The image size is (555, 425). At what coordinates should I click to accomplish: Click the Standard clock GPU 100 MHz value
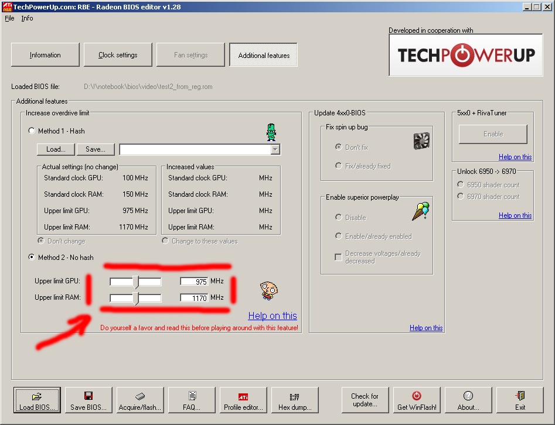tap(135, 178)
